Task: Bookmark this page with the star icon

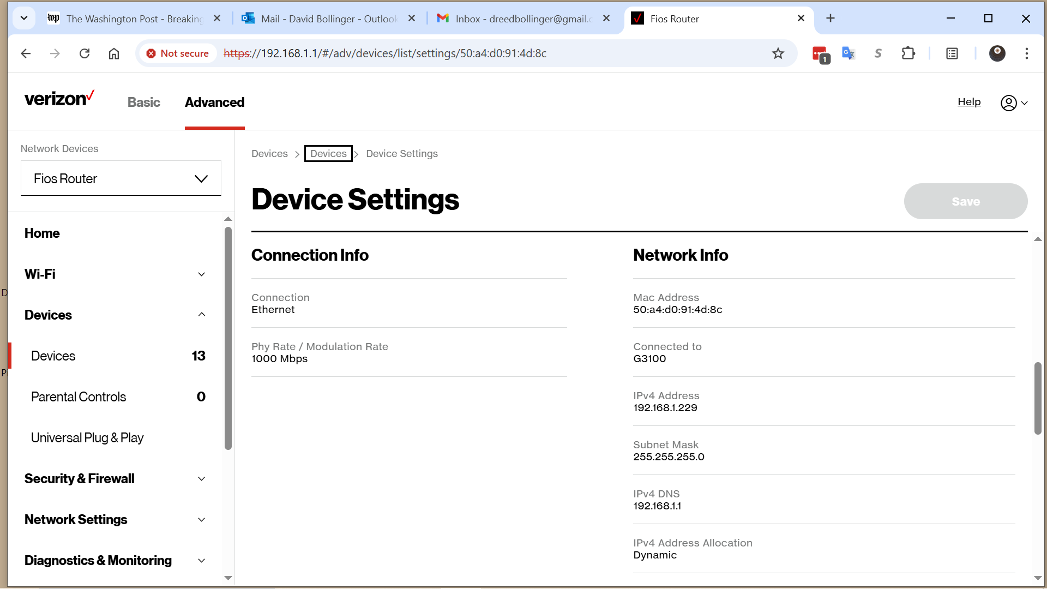Action: (778, 53)
